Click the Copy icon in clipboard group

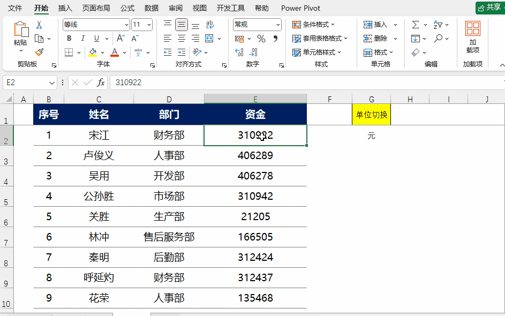[x=39, y=39]
